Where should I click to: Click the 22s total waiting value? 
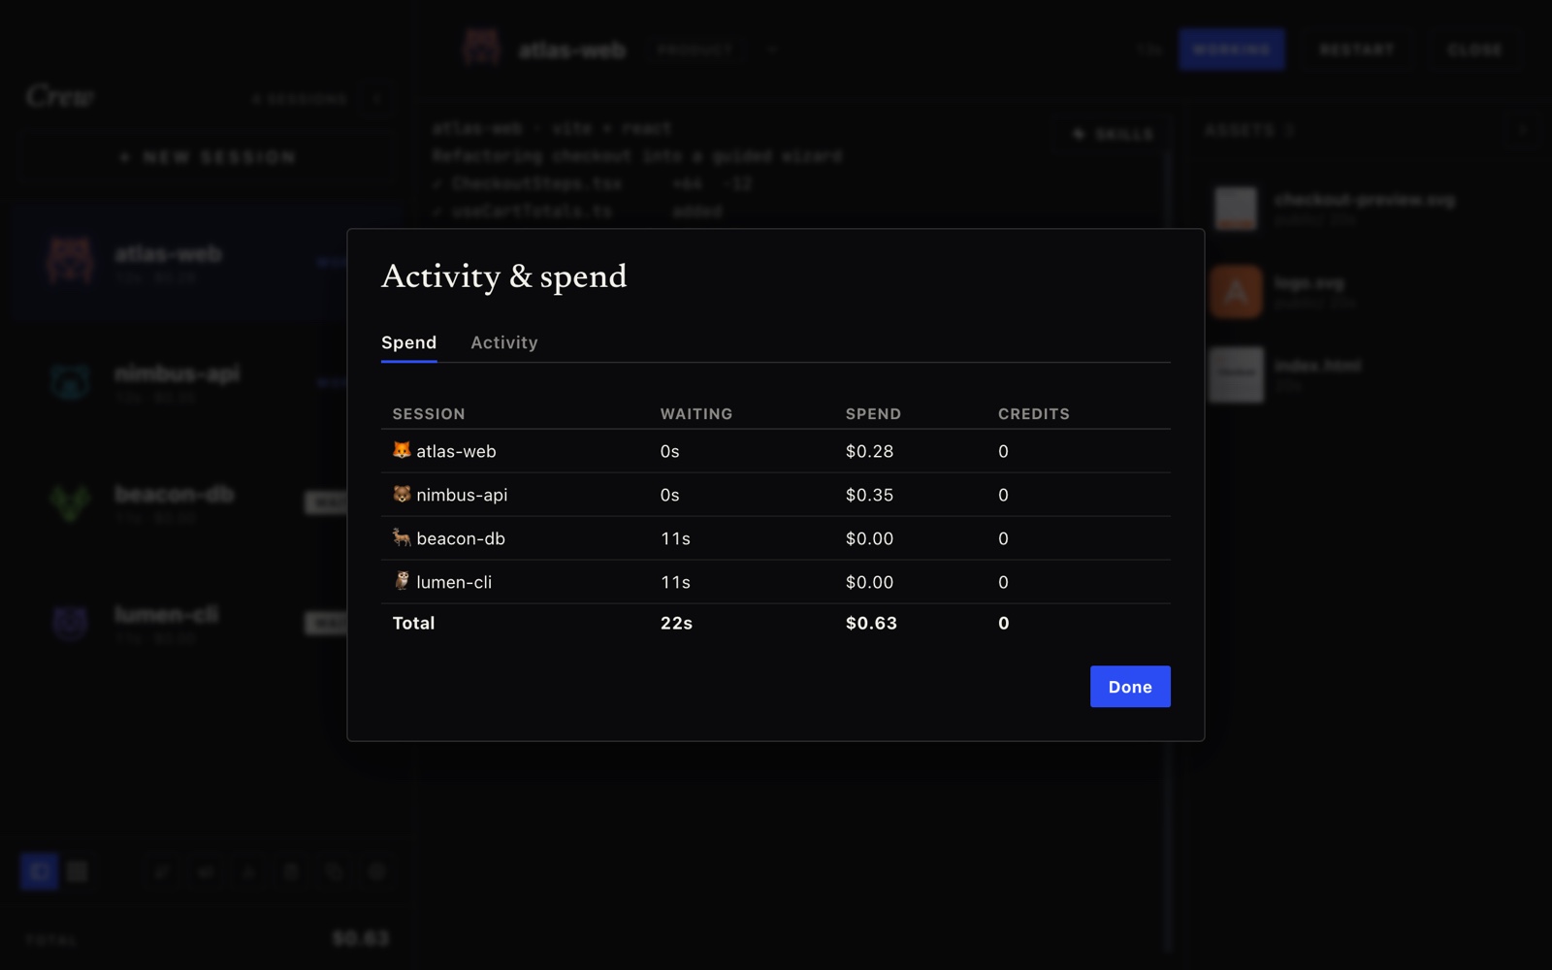pyautogui.click(x=676, y=623)
